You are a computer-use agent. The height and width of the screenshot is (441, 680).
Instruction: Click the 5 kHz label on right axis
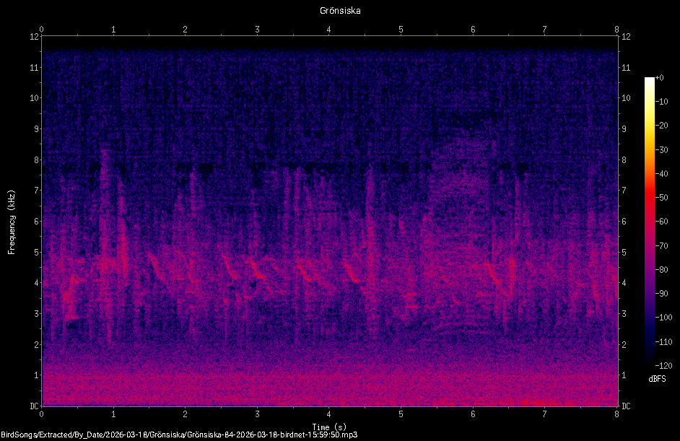tap(624, 252)
